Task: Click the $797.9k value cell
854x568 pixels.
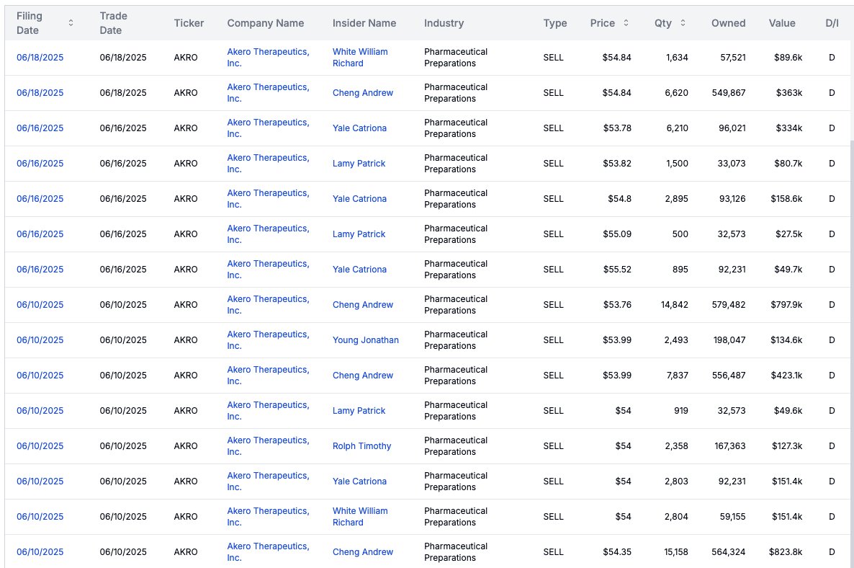Action: (786, 305)
